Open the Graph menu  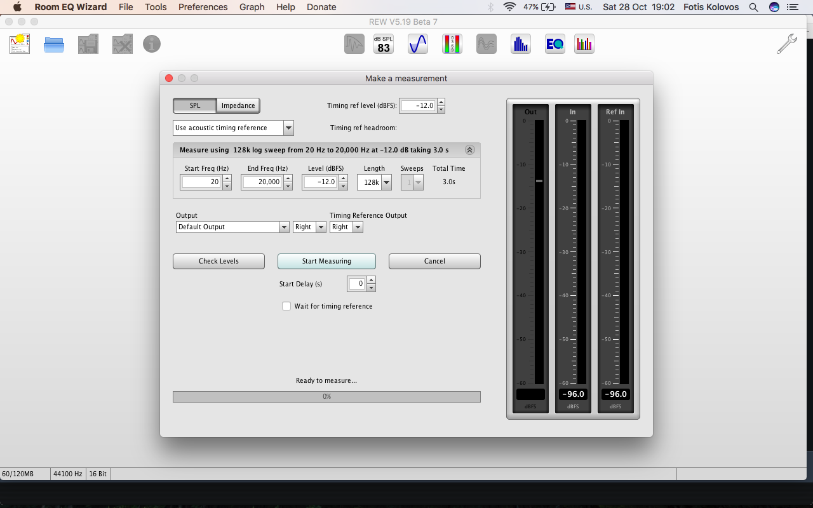(252, 7)
